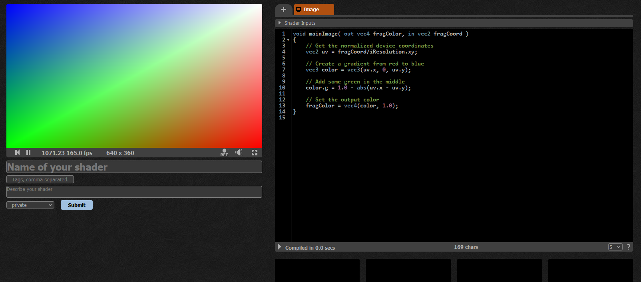Open help with the question mark icon
The width and height of the screenshot is (641, 282).
pos(629,247)
